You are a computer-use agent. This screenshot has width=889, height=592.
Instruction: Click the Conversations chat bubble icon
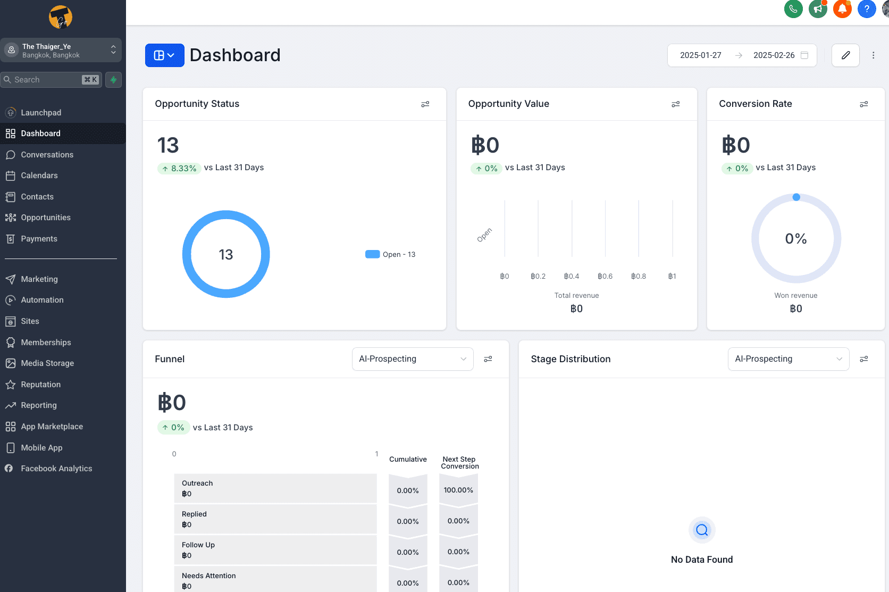coord(11,155)
